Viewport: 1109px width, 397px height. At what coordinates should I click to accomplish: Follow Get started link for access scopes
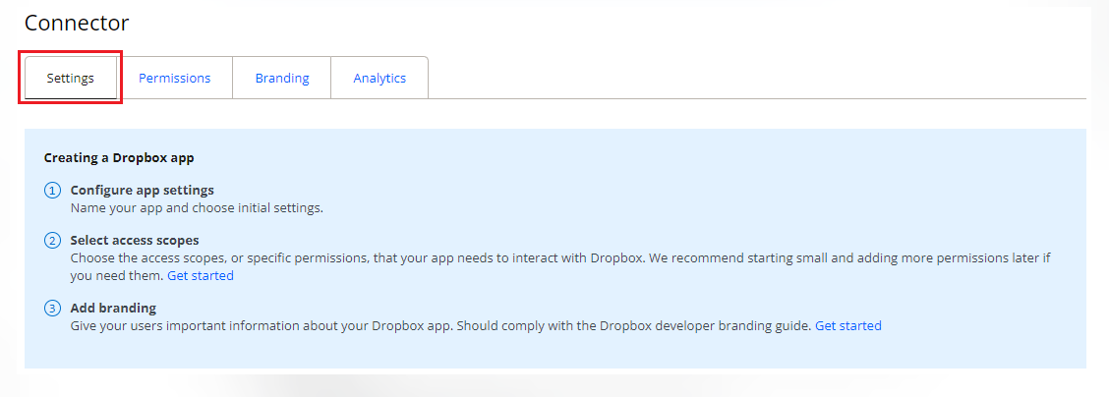point(201,276)
